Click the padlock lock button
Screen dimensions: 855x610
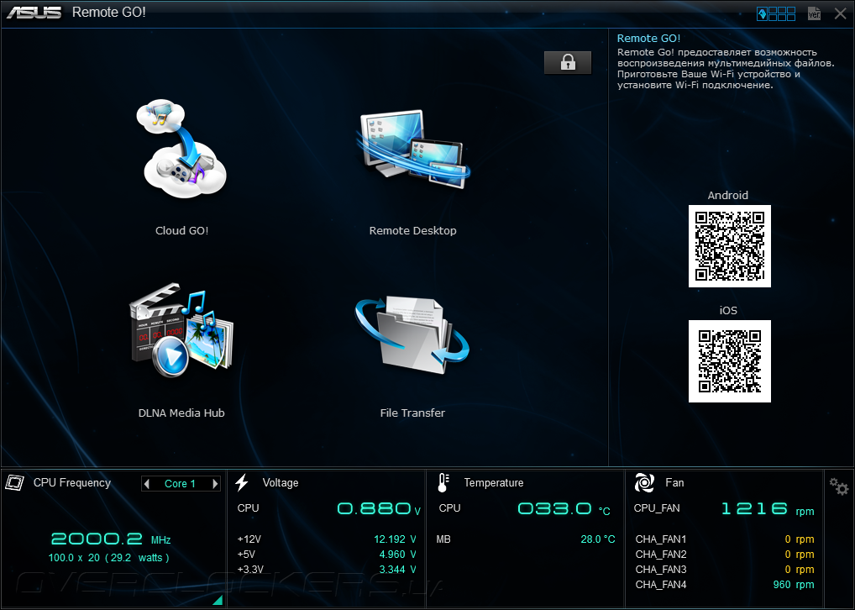click(568, 62)
